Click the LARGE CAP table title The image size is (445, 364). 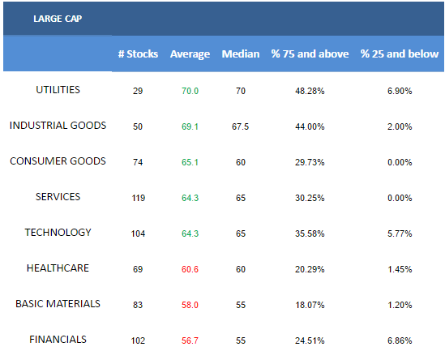(58, 19)
